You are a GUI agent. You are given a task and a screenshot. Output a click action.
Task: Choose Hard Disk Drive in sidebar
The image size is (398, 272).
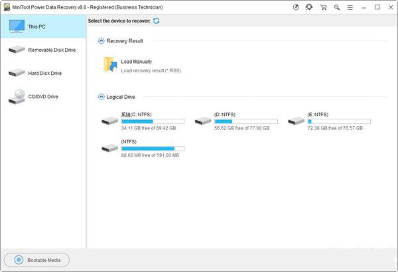click(x=43, y=73)
